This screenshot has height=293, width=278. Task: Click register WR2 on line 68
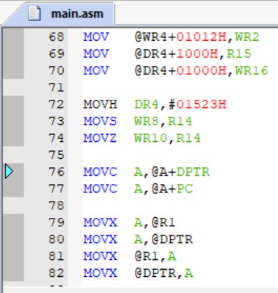pyautogui.click(x=247, y=37)
